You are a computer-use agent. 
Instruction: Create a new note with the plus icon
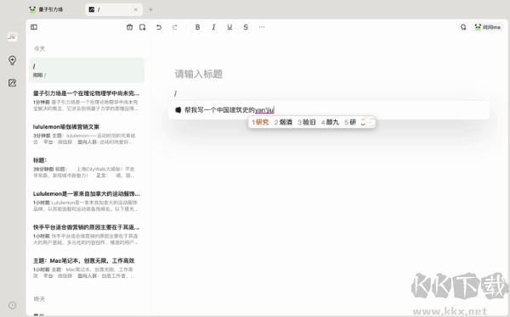(143, 27)
